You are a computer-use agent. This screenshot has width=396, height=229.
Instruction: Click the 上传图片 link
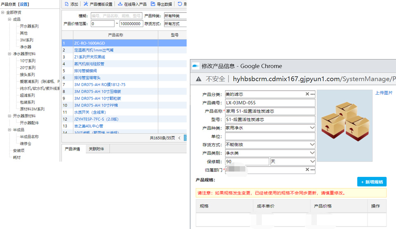click(384, 93)
